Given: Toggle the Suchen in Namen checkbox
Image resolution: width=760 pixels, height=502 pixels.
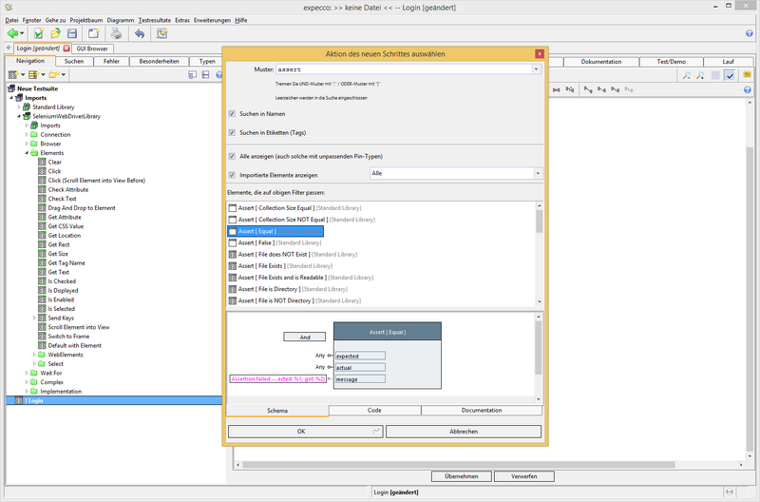Looking at the screenshot, I should [x=233, y=113].
